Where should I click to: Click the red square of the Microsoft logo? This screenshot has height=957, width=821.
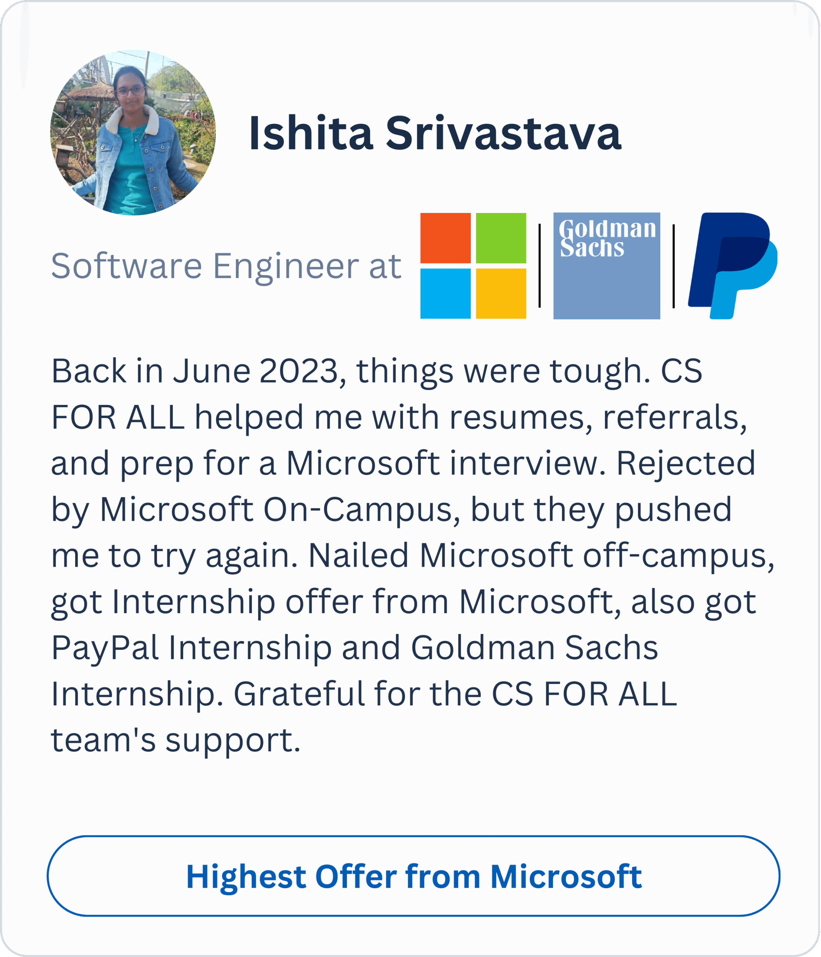pyautogui.click(x=445, y=238)
